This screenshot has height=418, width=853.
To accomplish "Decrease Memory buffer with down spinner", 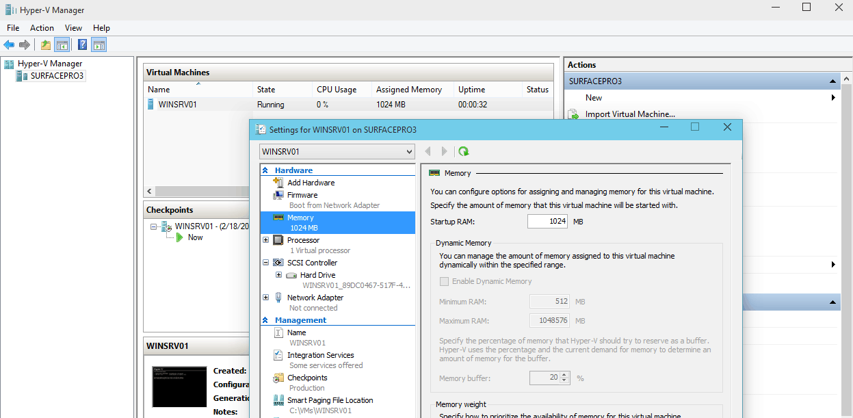I will click(564, 381).
